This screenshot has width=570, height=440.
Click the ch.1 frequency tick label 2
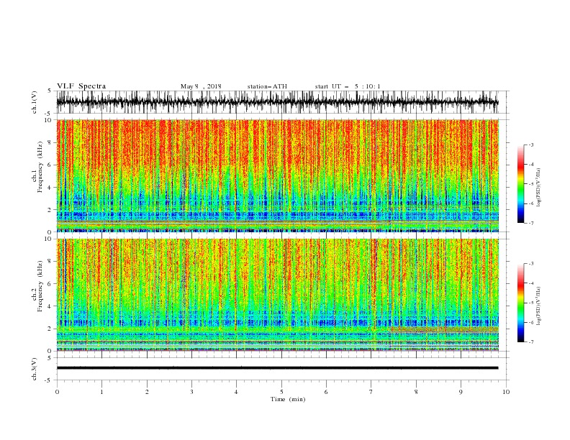pyautogui.click(x=50, y=210)
